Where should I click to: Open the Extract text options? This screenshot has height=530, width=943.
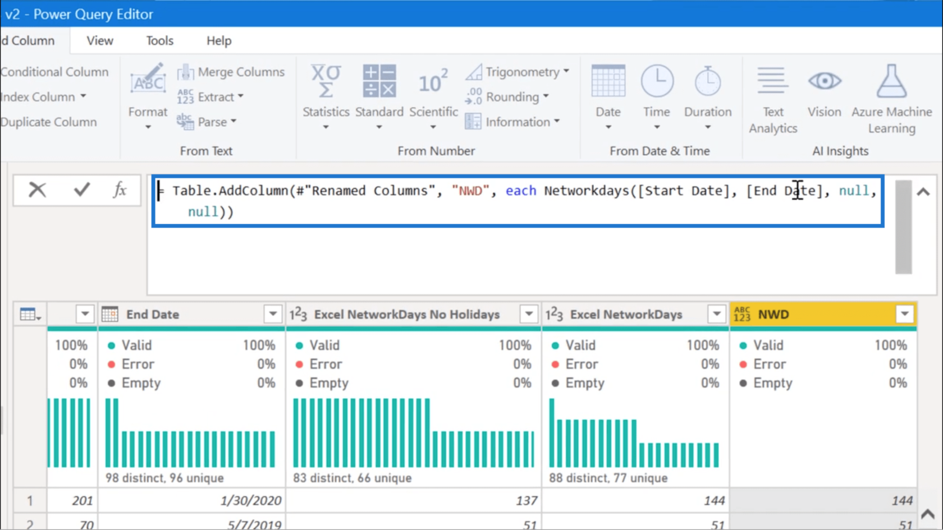click(x=211, y=97)
